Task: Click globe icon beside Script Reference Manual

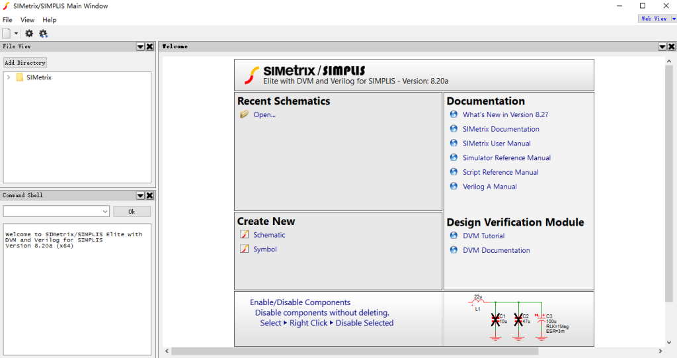Action: 454,171
